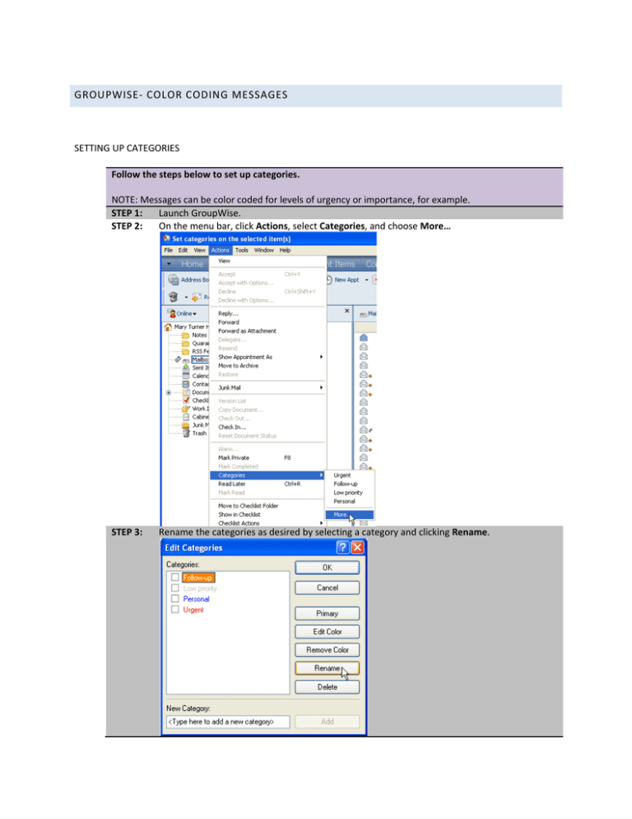Check the Urgent category checkbox
The width and height of the screenshot is (632, 819).
point(175,609)
